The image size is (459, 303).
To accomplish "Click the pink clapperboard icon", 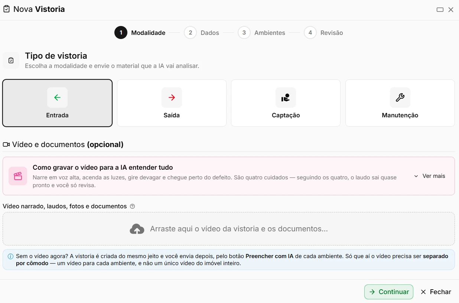I will pyautogui.click(x=18, y=176).
